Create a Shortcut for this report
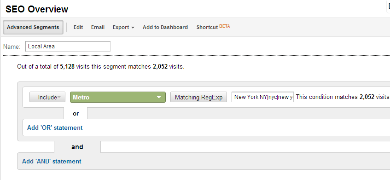This screenshot has width=390, height=180. (207, 27)
